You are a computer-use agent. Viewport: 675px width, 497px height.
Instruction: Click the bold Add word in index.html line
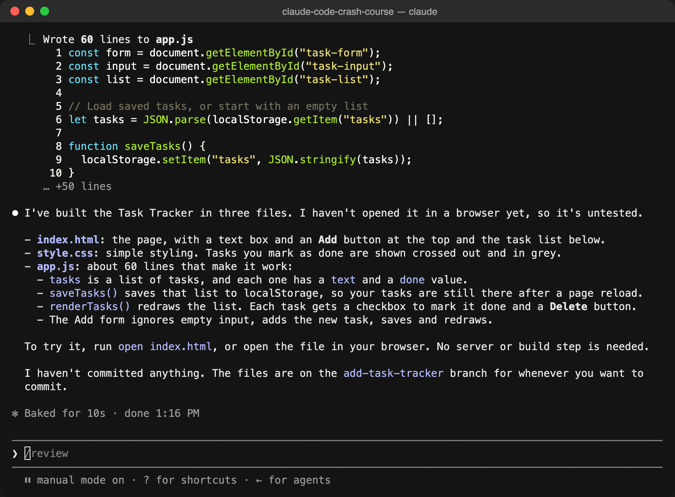(x=327, y=240)
